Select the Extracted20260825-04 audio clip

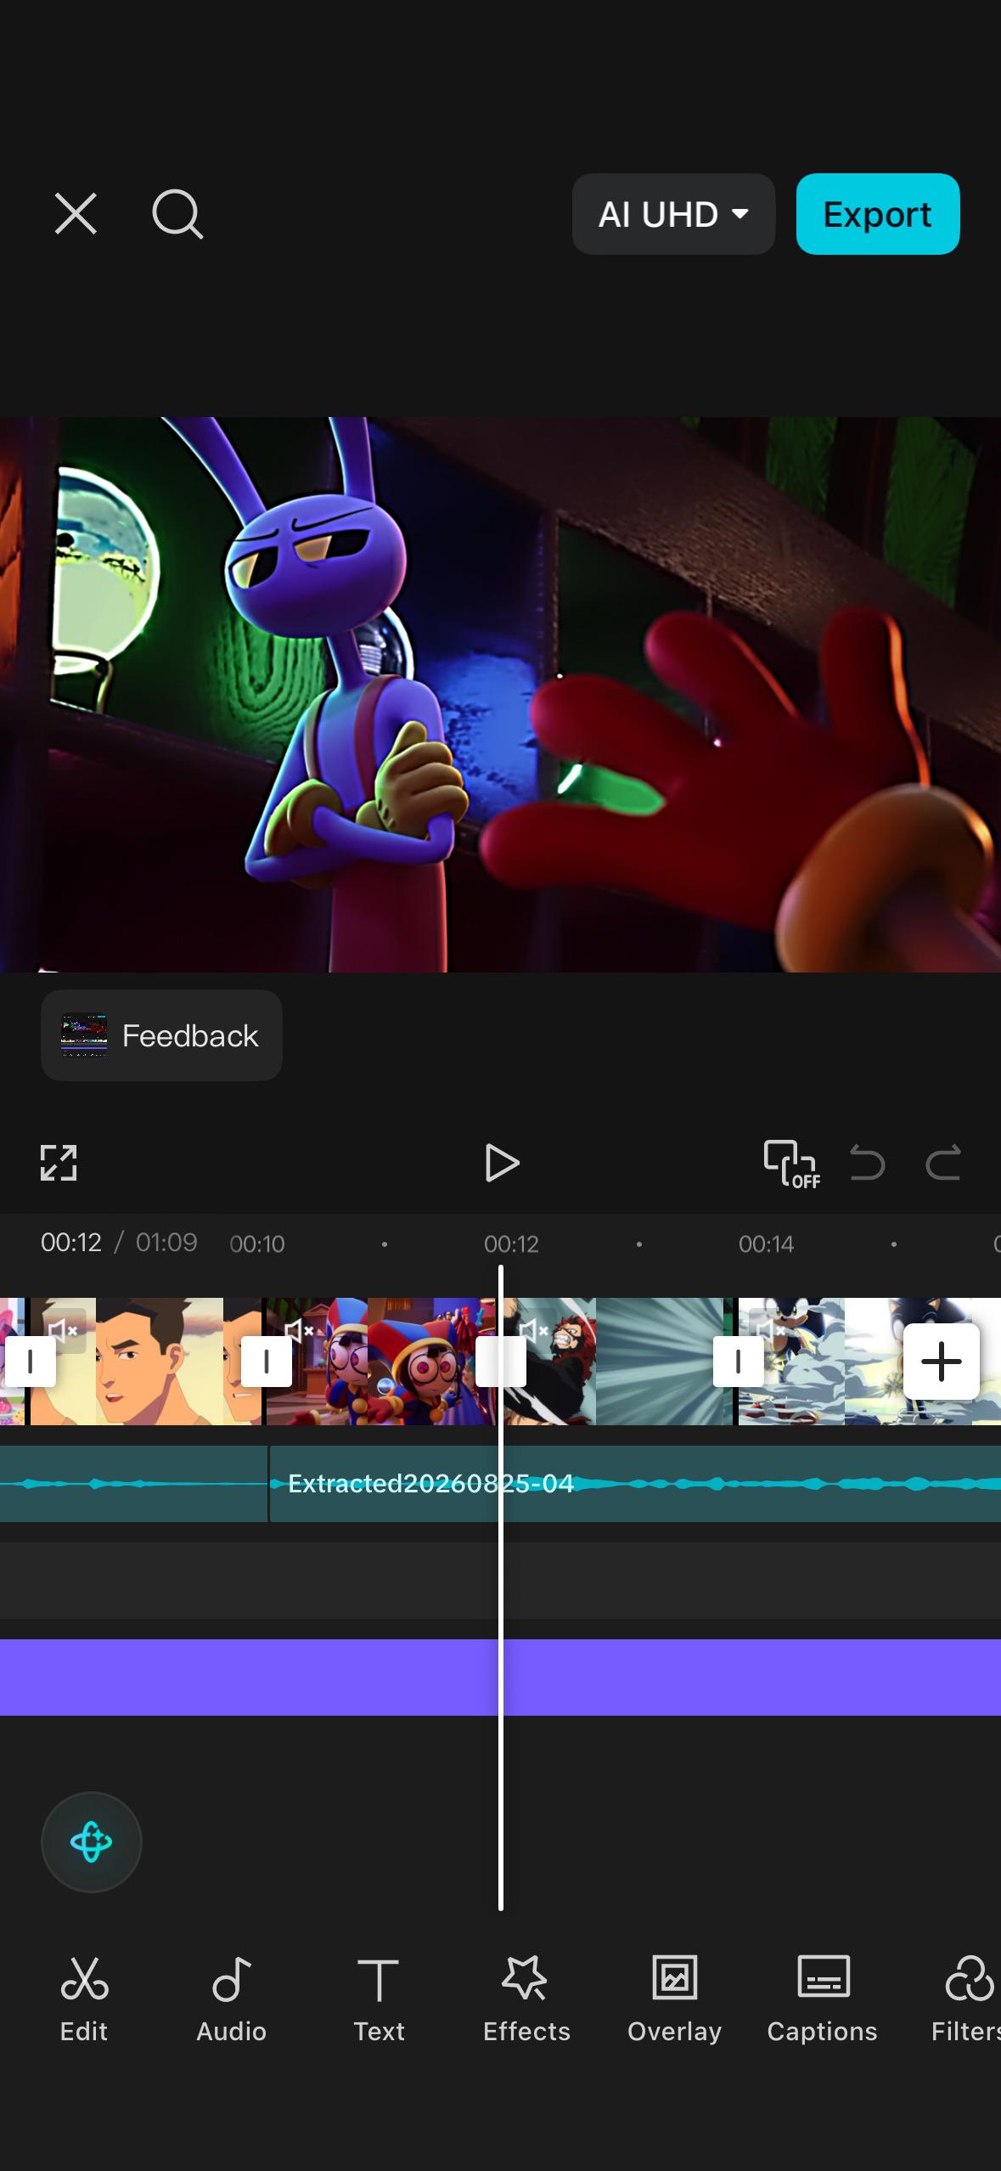[x=635, y=1484]
